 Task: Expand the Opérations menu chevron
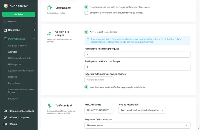34,30
